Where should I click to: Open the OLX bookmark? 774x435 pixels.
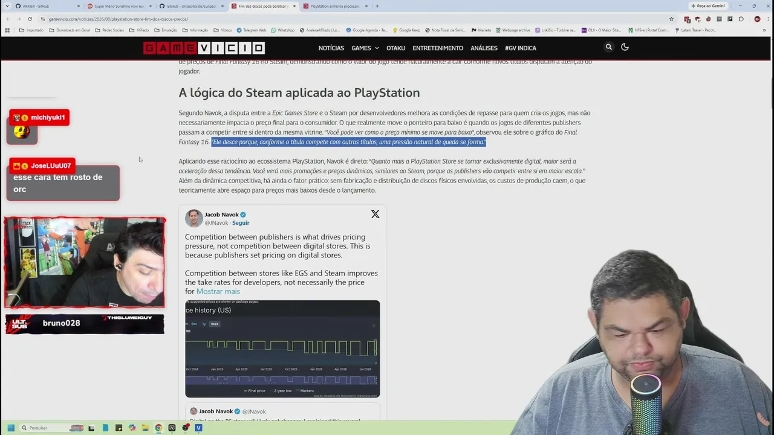(x=600, y=30)
